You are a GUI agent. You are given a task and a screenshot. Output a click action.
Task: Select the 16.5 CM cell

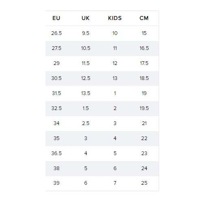pyautogui.click(x=144, y=48)
